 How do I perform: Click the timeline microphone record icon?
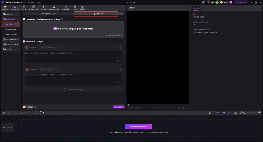[x=210, y=113]
